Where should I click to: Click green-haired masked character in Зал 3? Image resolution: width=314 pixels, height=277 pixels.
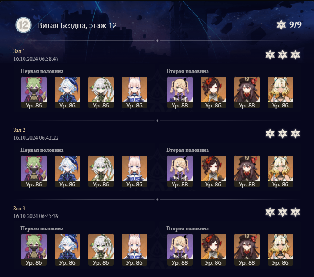(x=34, y=250)
